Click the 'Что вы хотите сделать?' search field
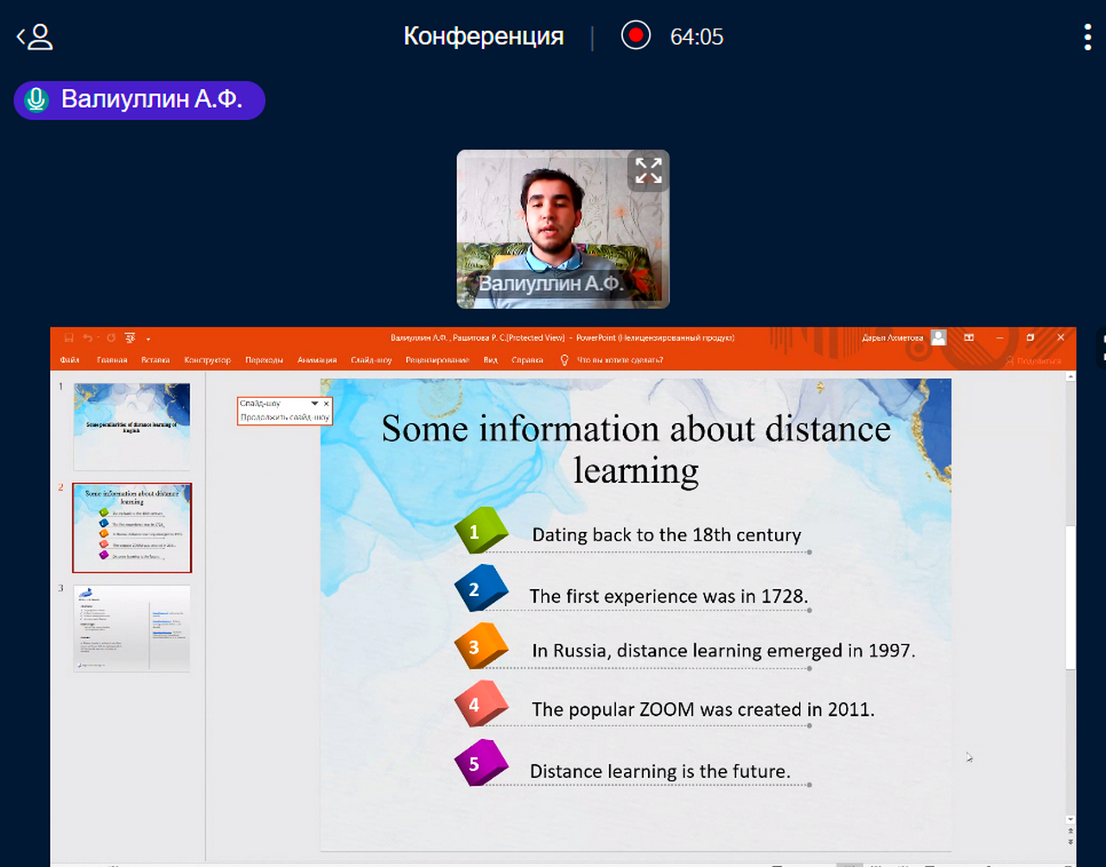 620,360
